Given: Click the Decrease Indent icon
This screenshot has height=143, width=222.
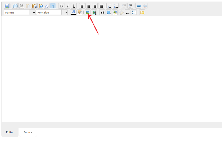Looking at the screenshot, I should pyautogui.click(x=124, y=6).
